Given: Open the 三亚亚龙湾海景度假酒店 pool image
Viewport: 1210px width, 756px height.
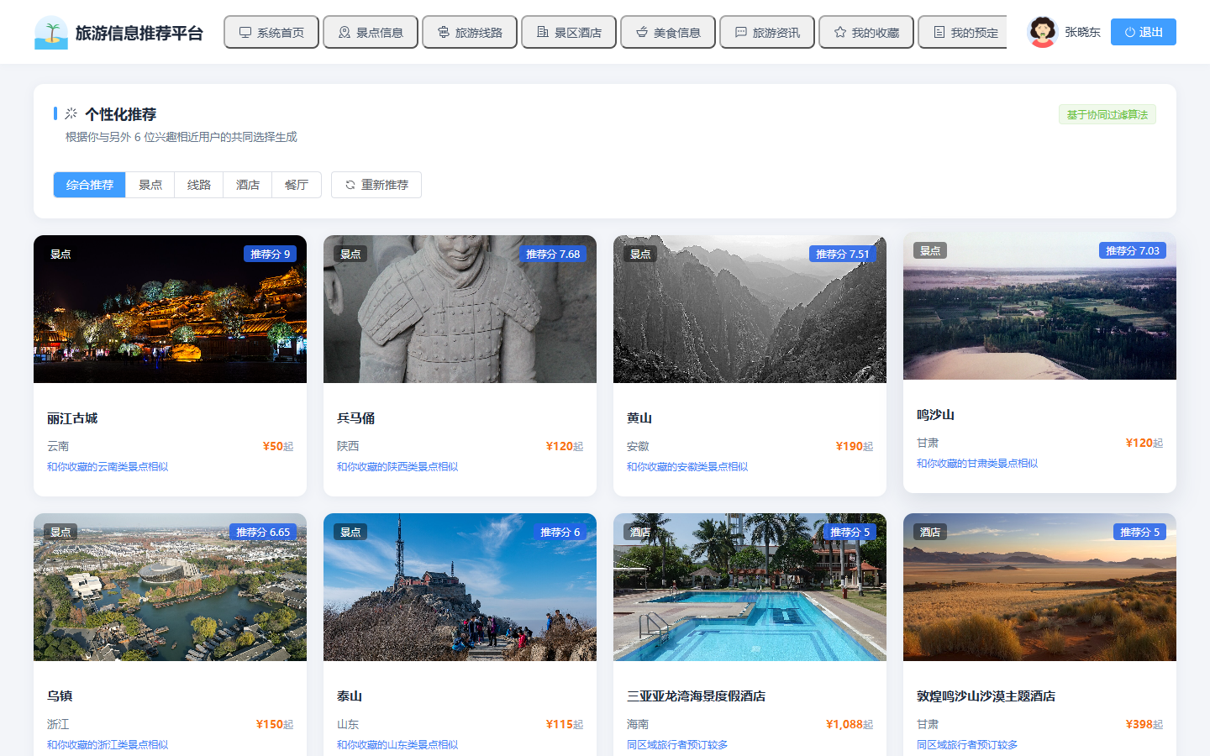Looking at the screenshot, I should (x=750, y=587).
